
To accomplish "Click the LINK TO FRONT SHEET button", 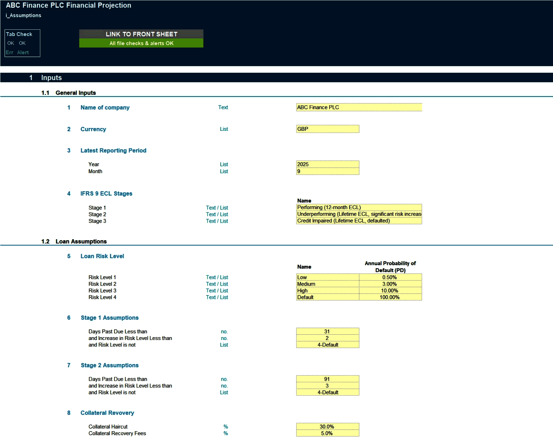I will [141, 34].
